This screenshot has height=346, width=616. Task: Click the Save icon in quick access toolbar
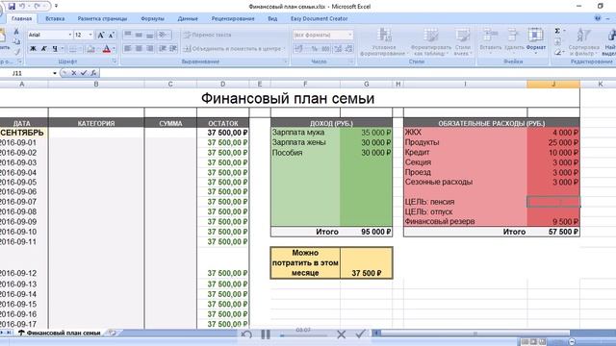tap(12, 7)
